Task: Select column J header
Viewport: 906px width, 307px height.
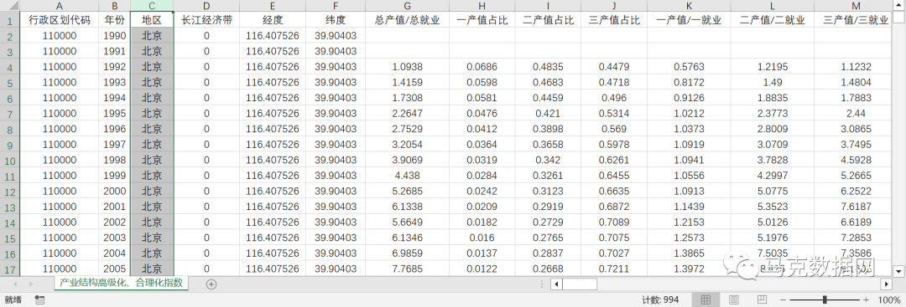Action: [x=614, y=6]
